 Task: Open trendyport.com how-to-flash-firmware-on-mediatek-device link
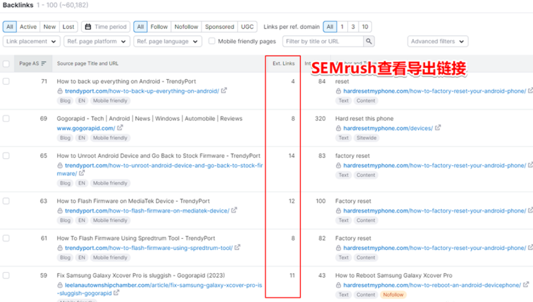click(147, 211)
